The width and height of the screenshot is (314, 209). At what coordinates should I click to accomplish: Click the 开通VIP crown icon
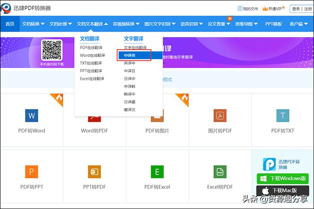point(265,9)
